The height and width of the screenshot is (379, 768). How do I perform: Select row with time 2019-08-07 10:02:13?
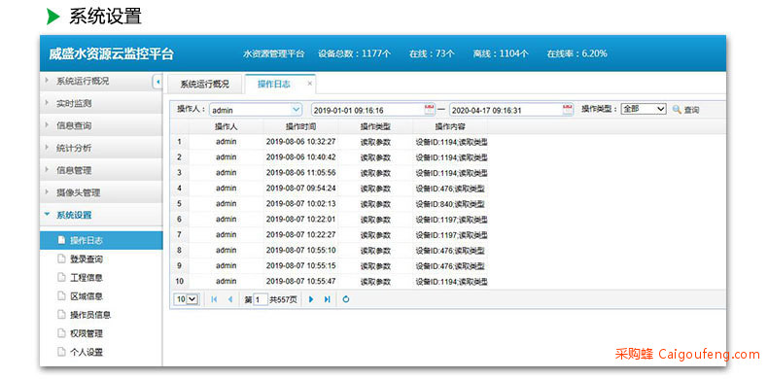[x=330, y=204]
